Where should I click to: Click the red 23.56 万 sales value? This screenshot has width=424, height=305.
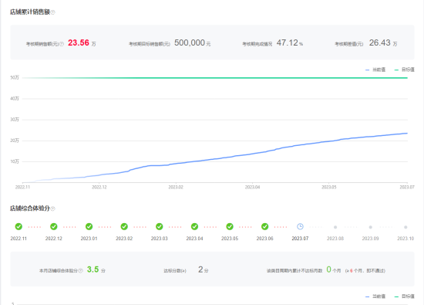(82, 42)
